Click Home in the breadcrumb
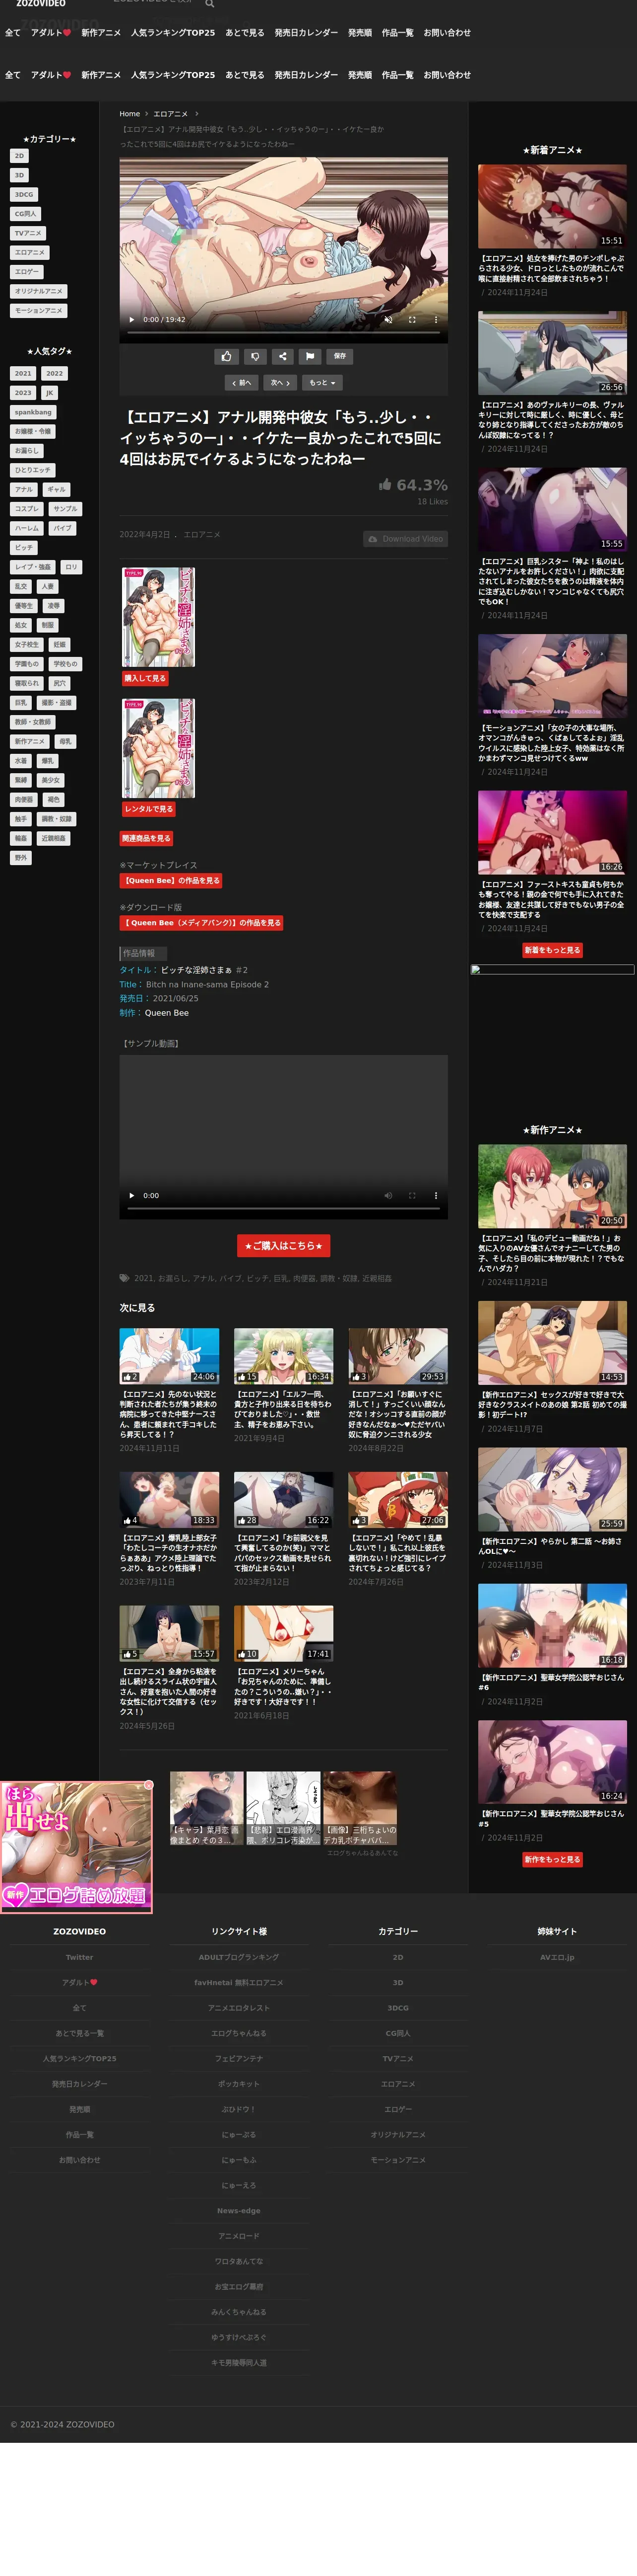637x2576 pixels. 130,114
